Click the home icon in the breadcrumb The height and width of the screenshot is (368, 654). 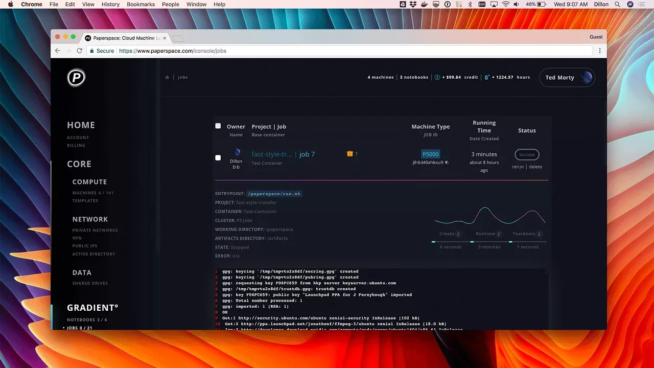pos(167,78)
